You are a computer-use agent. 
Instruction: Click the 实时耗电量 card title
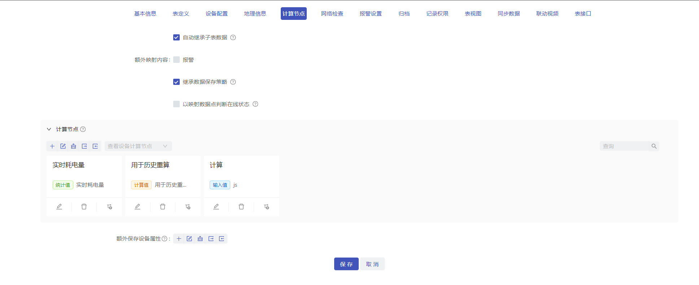click(x=69, y=165)
